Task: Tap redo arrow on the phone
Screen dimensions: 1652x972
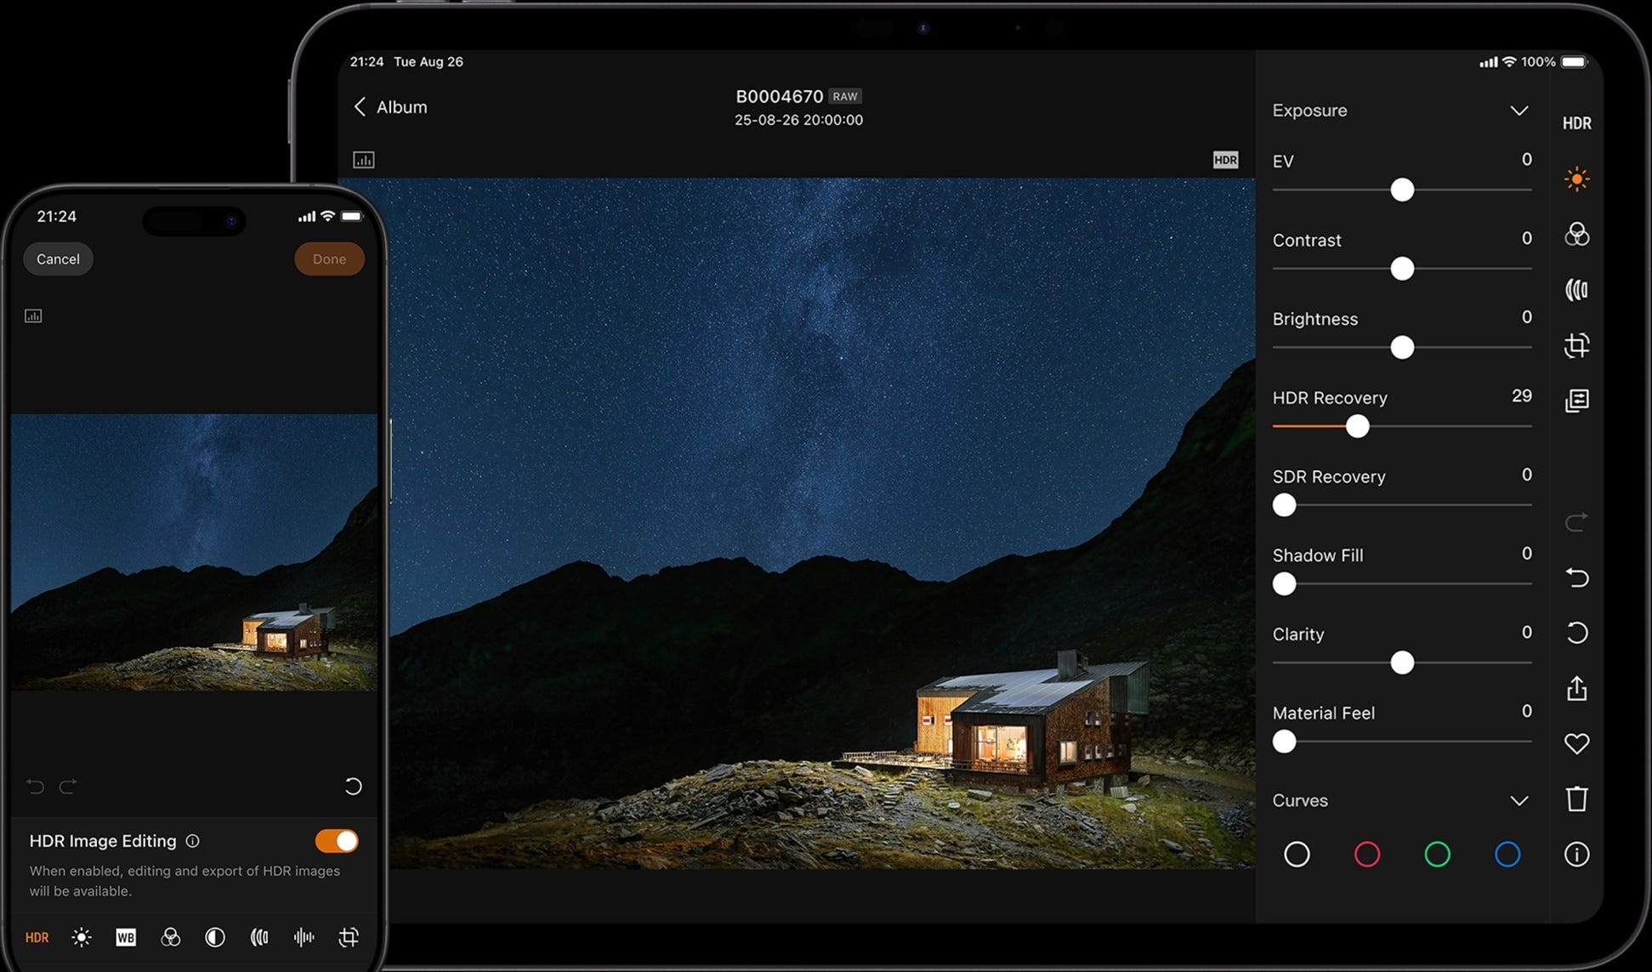Action: [x=68, y=787]
